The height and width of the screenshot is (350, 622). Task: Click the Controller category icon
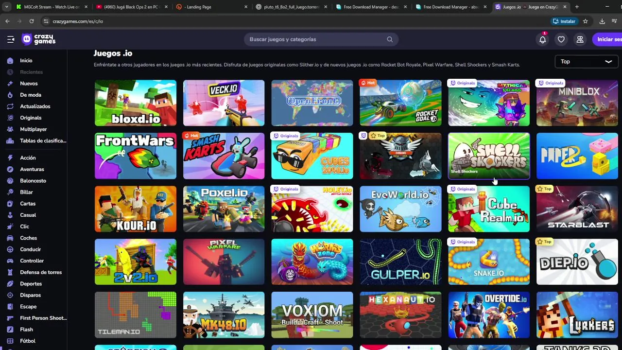pos(10,261)
